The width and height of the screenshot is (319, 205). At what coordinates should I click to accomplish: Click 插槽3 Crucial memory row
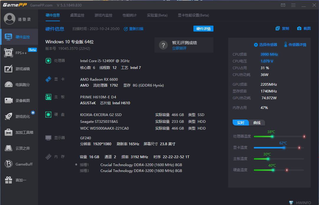[x=131, y=171]
